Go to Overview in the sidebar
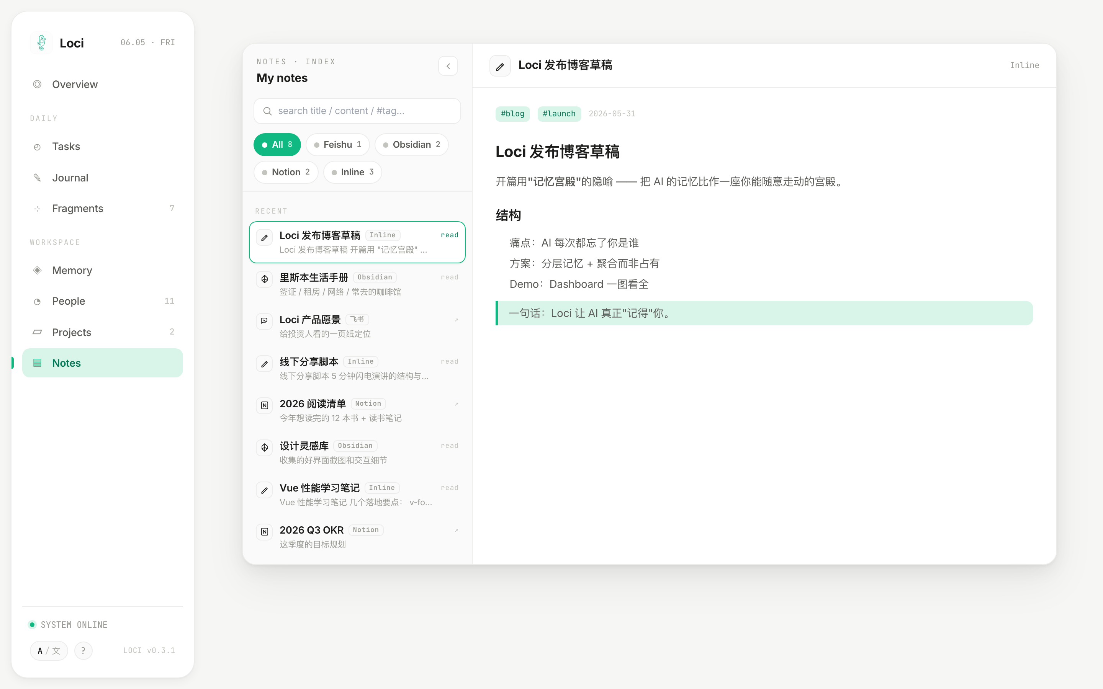 103,84
